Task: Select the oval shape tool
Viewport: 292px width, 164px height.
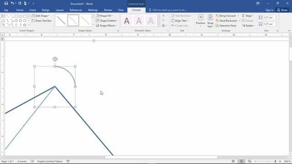Action: (x=21, y=16)
